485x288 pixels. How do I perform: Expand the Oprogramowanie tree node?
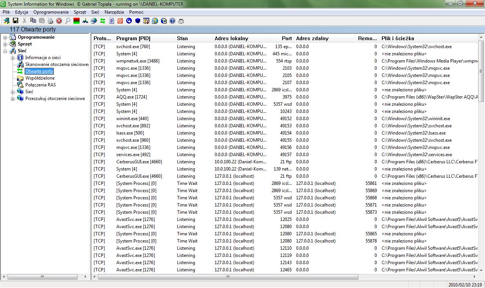click(5, 38)
